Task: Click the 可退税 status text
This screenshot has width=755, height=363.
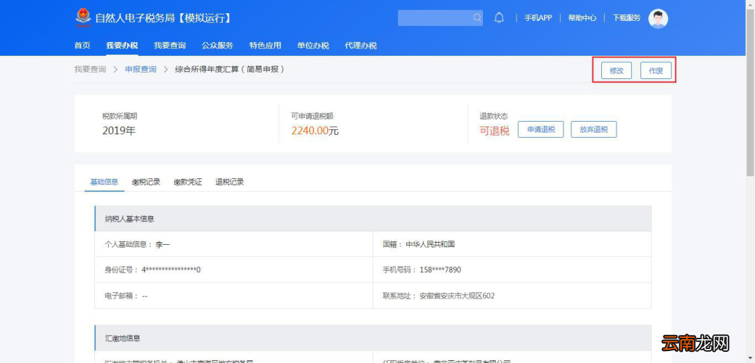Action: tap(494, 131)
